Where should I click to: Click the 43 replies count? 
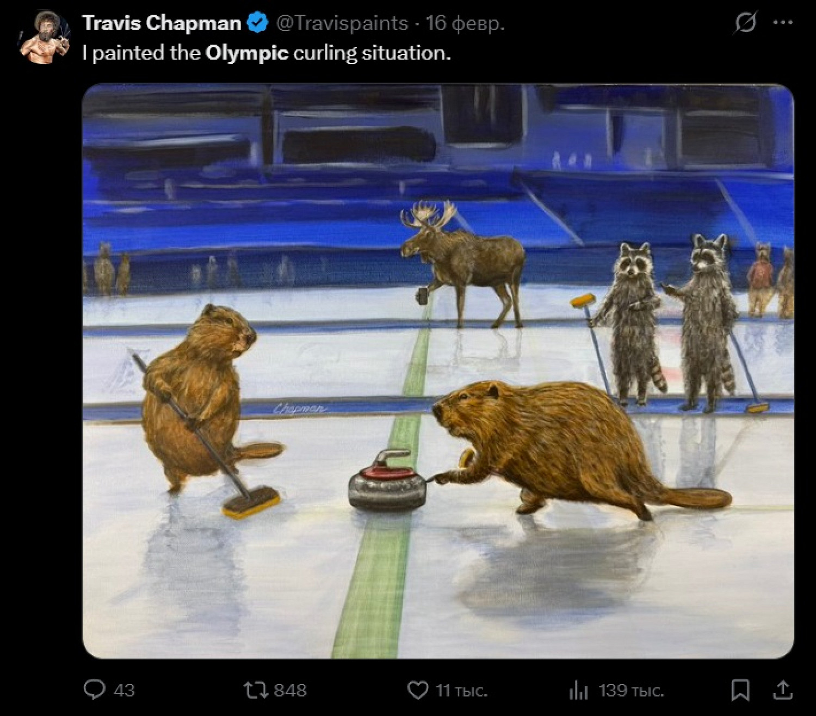124,690
